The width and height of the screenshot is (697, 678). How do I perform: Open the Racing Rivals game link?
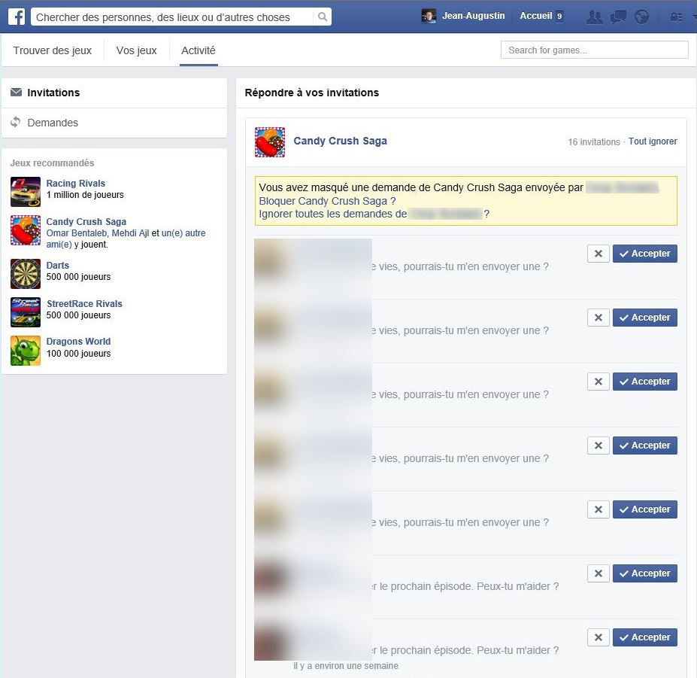tap(76, 184)
